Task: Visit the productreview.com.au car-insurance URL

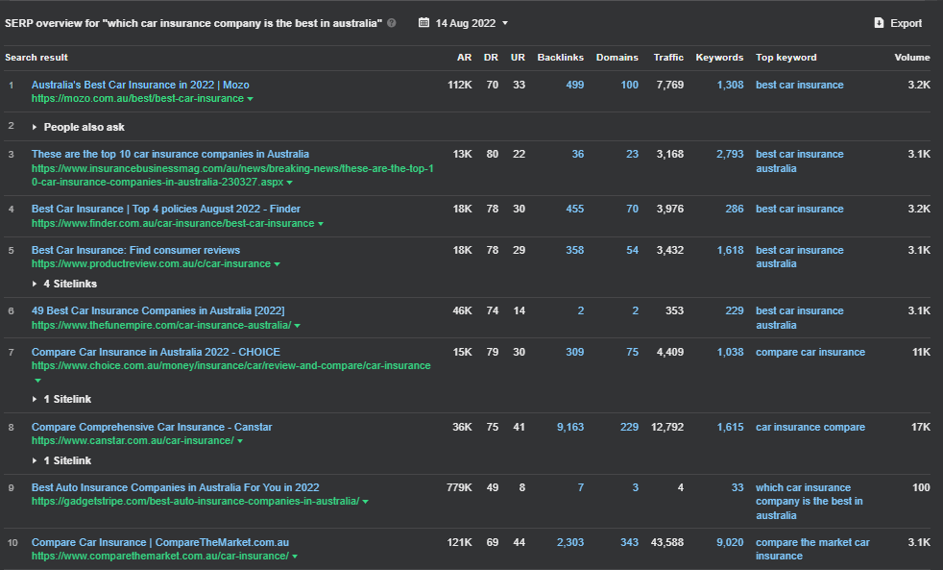Action: tap(151, 263)
